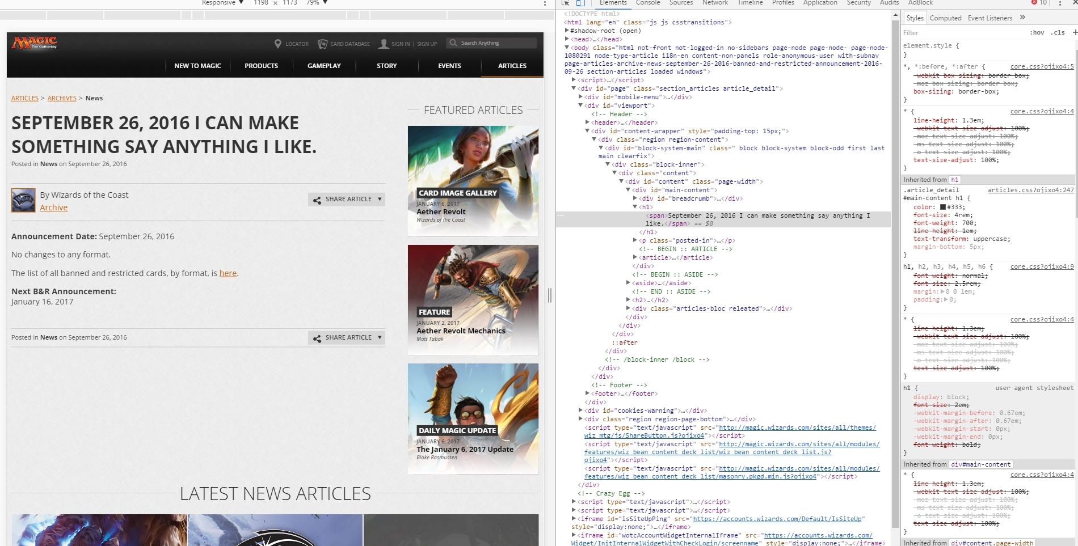
Task: Expand the article element node
Action: tap(635, 257)
